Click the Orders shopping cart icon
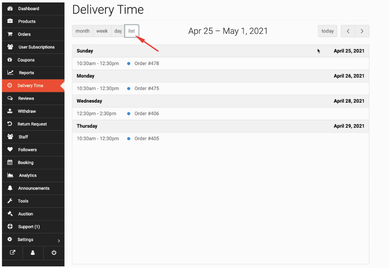This screenshot has width=389, height=268. [x=10, y=34]
